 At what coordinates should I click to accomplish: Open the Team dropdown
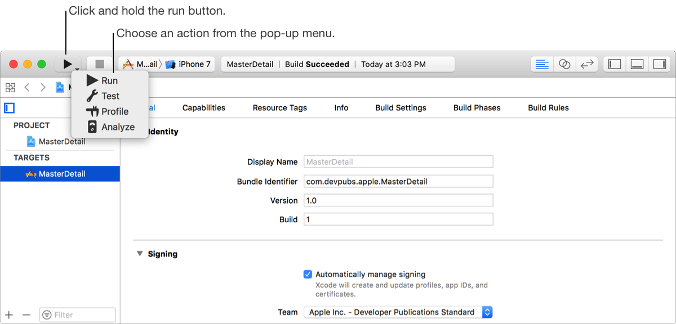(x=487, y=312)
